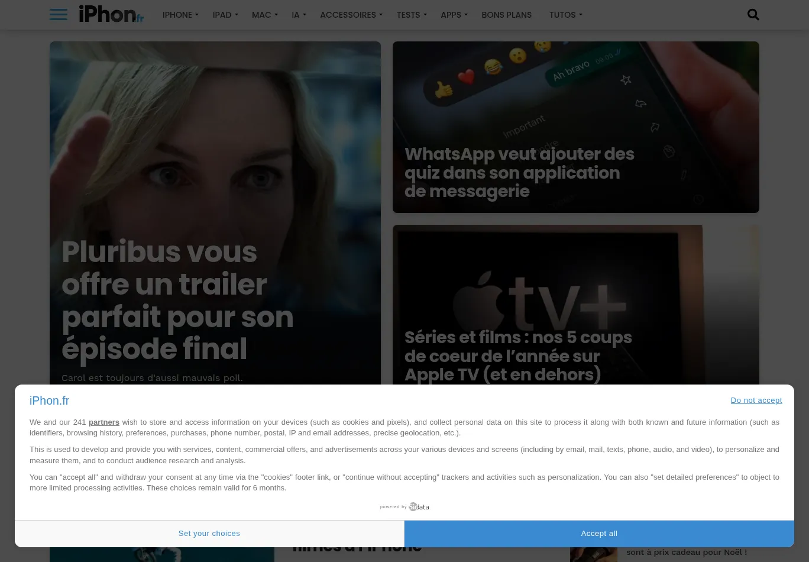Open the 241 partners link
Screen dimensions: 809x562
(103, 422)
